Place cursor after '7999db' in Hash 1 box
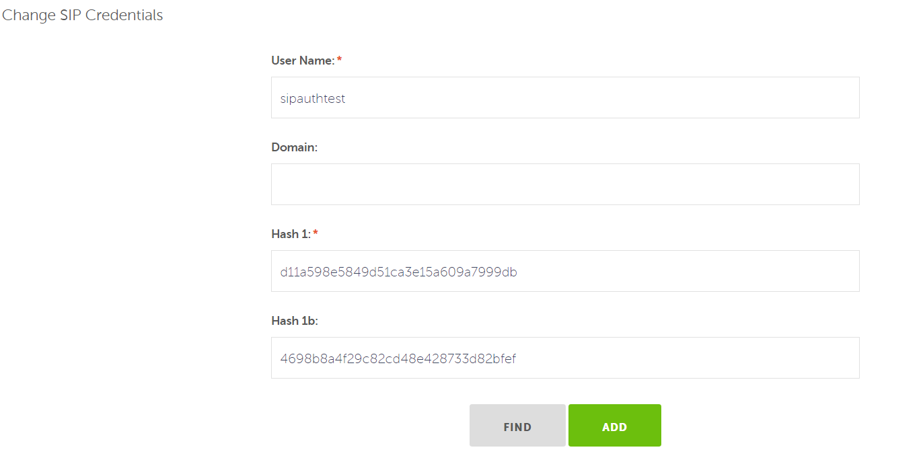Image resolution: width=923 pixels, height=460 pixels. click(x=519, y=272)
